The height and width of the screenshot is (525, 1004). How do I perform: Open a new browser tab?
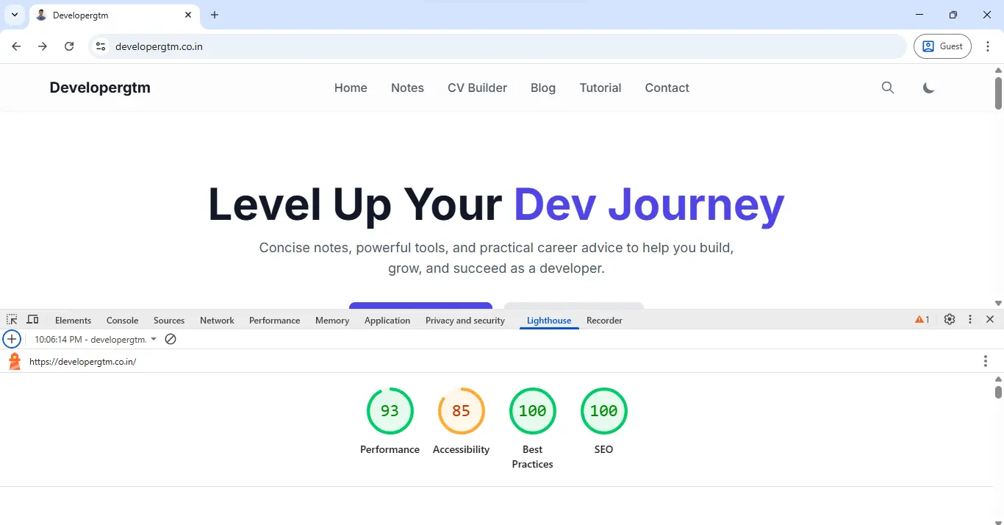coord(215,15)
